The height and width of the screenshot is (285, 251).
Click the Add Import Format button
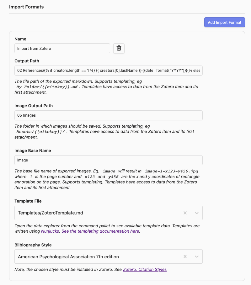coord(224,22)
